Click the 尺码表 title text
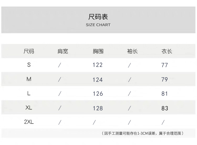This screenshot has width=197, height=145. coord(98,17)
